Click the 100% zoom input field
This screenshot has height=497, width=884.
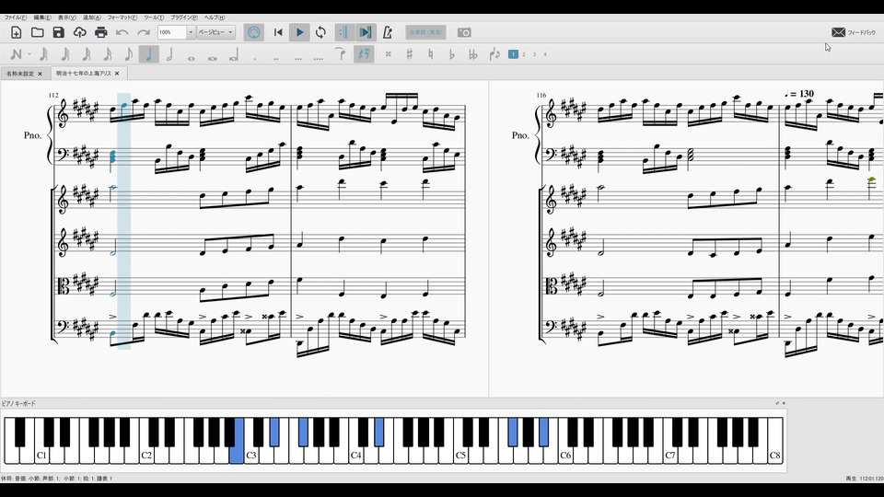pyautogui.click(x=172, y=32)
